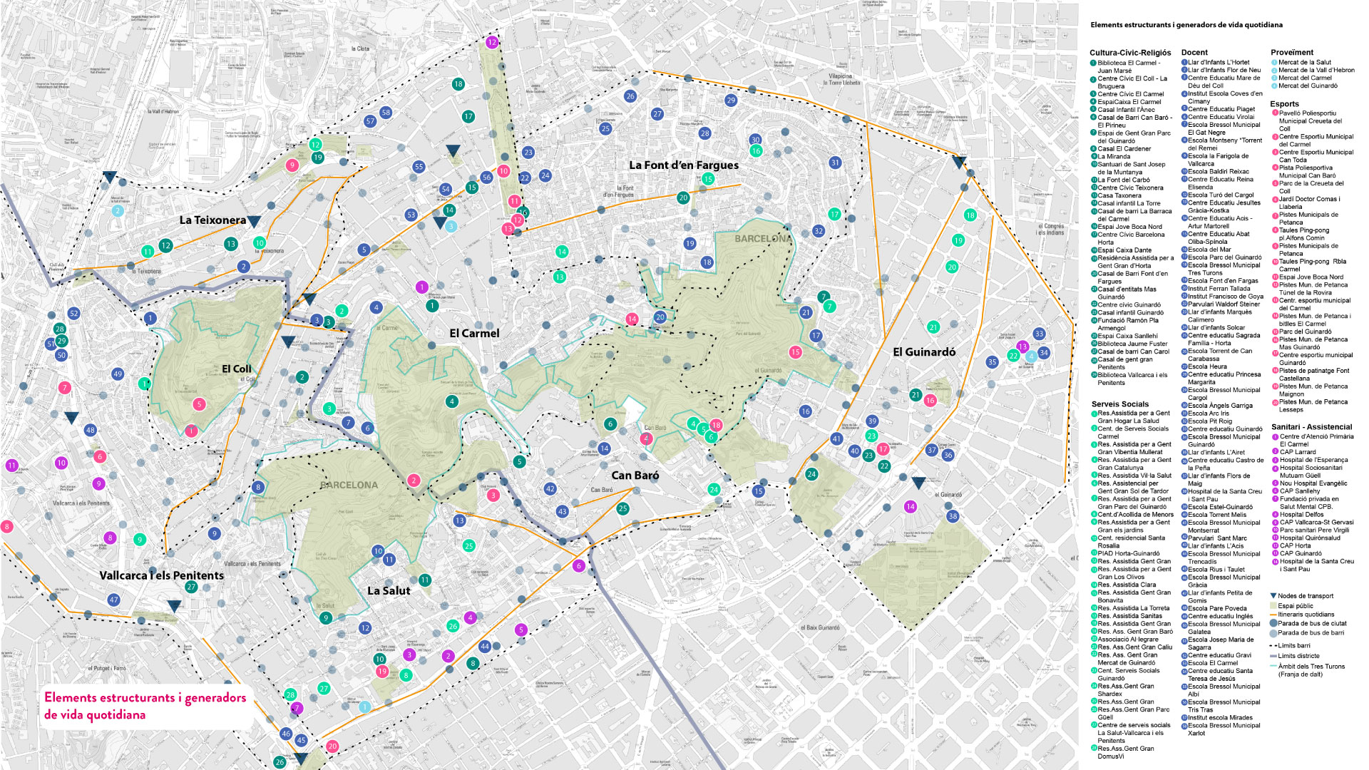Select the transport node triangle beside La Teixonera label

254,222
